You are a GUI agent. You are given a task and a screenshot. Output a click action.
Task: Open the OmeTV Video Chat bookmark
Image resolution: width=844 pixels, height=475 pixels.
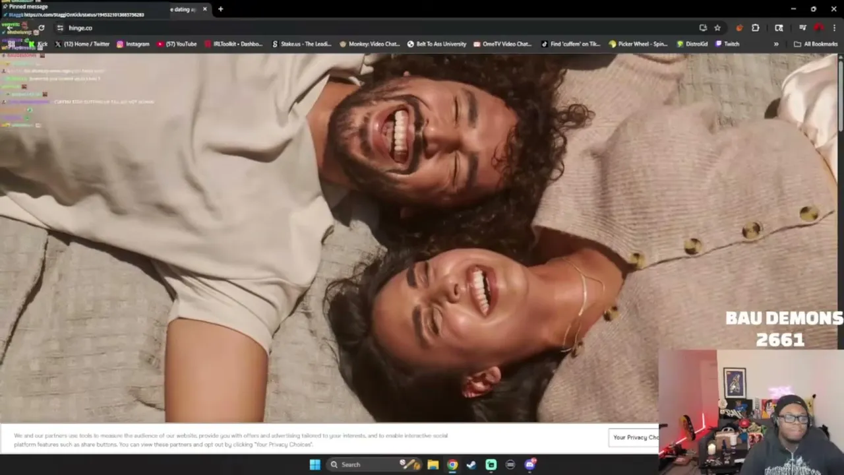coord(502,44)
